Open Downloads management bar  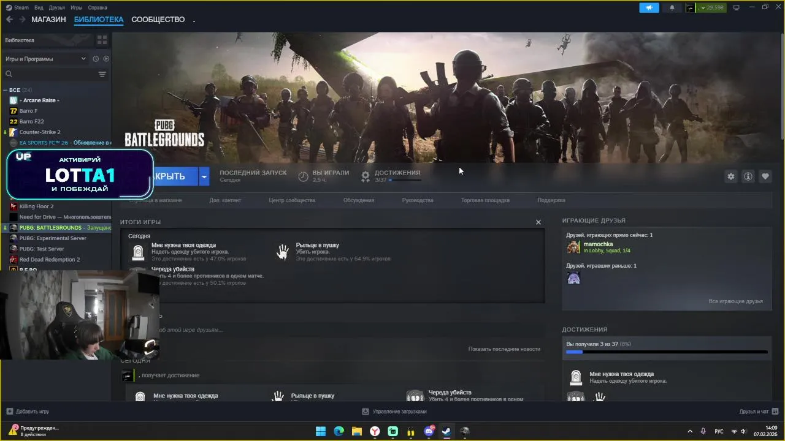point(395,412)
